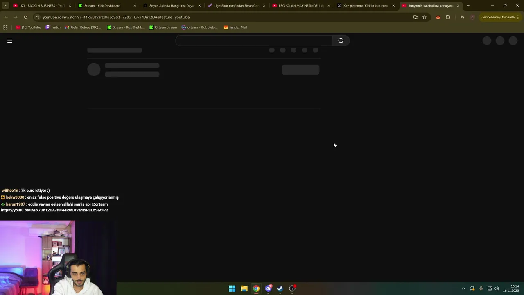Click chat message '7k euro istiyor :)'
The width and height of the screenshot is (524, 295).
pyautogui.click(x=35, y=191)
